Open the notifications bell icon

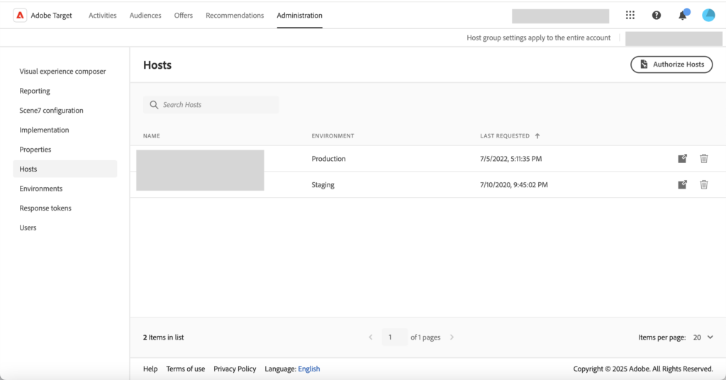click(x=683, y=16)
